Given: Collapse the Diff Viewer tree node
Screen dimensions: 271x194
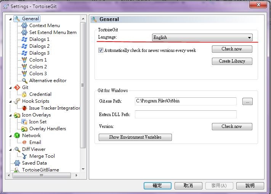Looking at the screenshot, I should coord(10,150).
